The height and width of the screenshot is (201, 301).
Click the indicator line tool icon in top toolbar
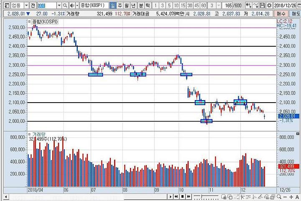(255, 5)
